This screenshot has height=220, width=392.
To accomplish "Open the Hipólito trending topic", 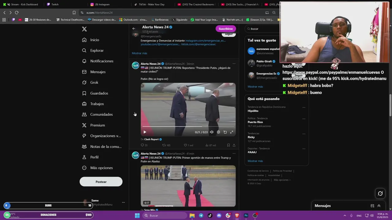I will (253, 111).
